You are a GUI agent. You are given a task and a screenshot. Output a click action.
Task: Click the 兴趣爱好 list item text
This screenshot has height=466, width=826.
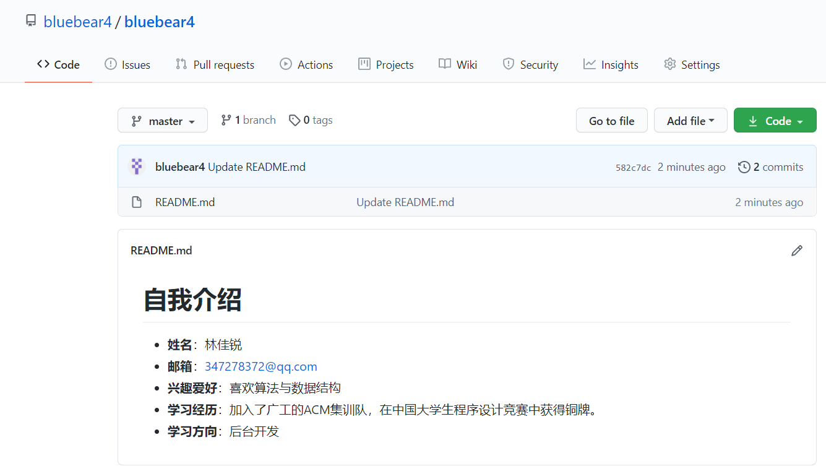pos(254,388)
